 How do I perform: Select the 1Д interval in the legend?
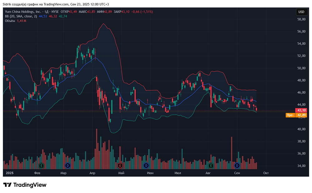pyautogui.click(x=47, y=12)
